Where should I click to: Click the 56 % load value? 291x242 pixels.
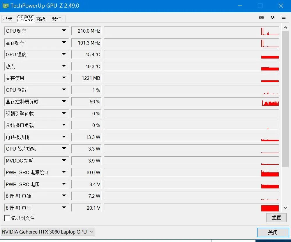(x=86, y=102)
